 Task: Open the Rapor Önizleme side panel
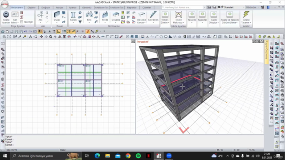[266, 52]
